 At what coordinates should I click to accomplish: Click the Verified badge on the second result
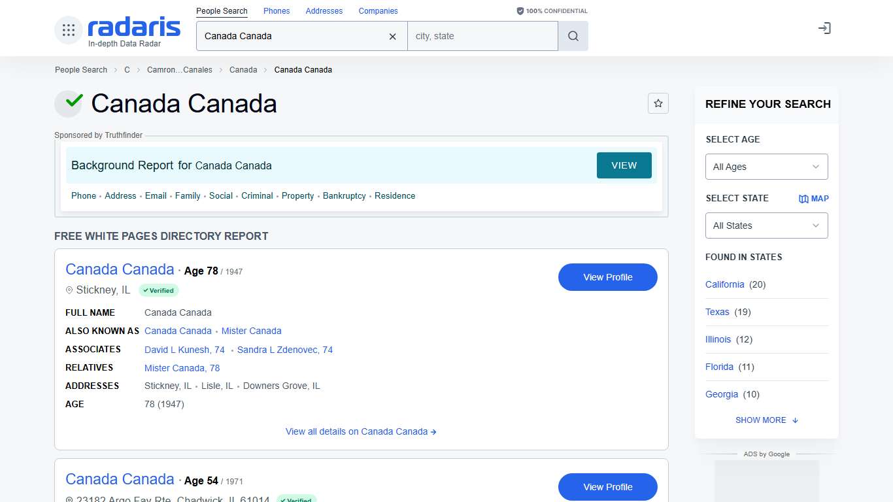click(296, 499)
